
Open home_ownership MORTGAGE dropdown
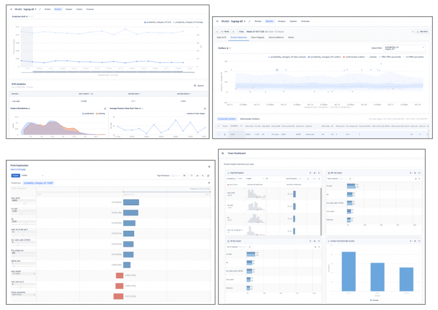(x=23, y=295)
